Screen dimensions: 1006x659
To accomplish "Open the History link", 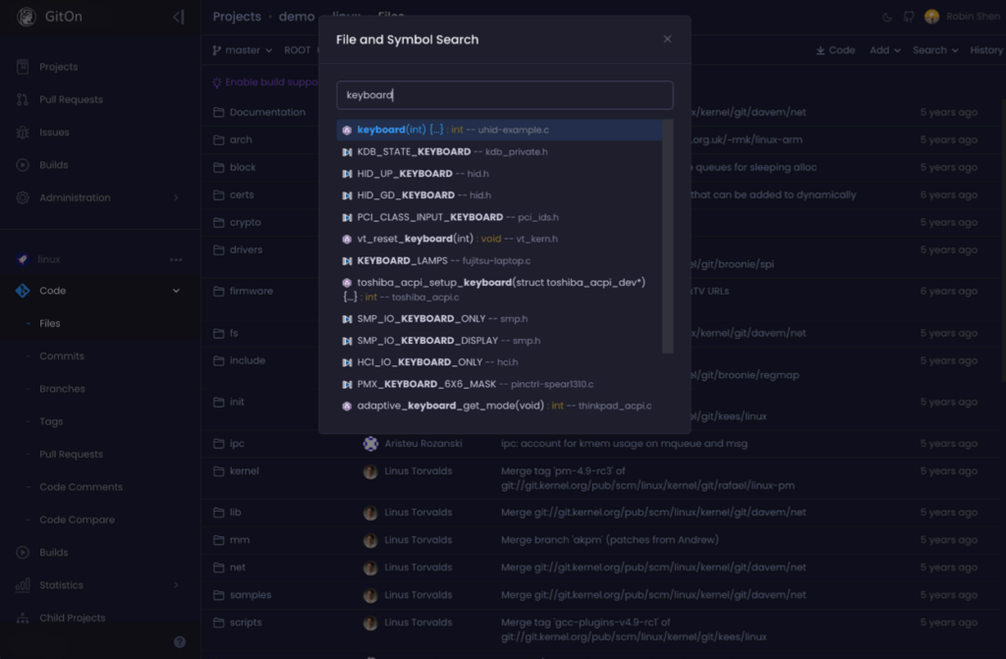I will coord(986,50).
